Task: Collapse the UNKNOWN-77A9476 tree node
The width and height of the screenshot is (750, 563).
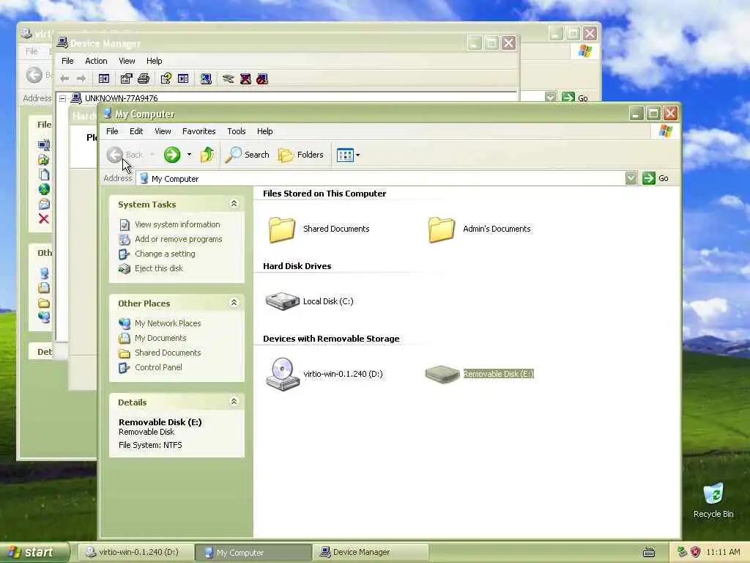Action: tap(62, 98)
